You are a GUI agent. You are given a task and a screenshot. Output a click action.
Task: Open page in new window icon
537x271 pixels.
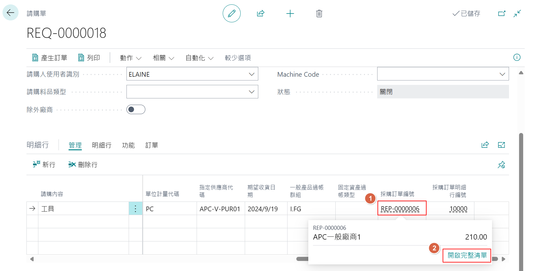click(x=502, y=14)
